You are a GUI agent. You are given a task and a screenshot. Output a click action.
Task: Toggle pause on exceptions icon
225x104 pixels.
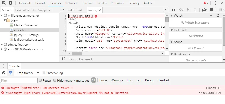tap(211, 10)
